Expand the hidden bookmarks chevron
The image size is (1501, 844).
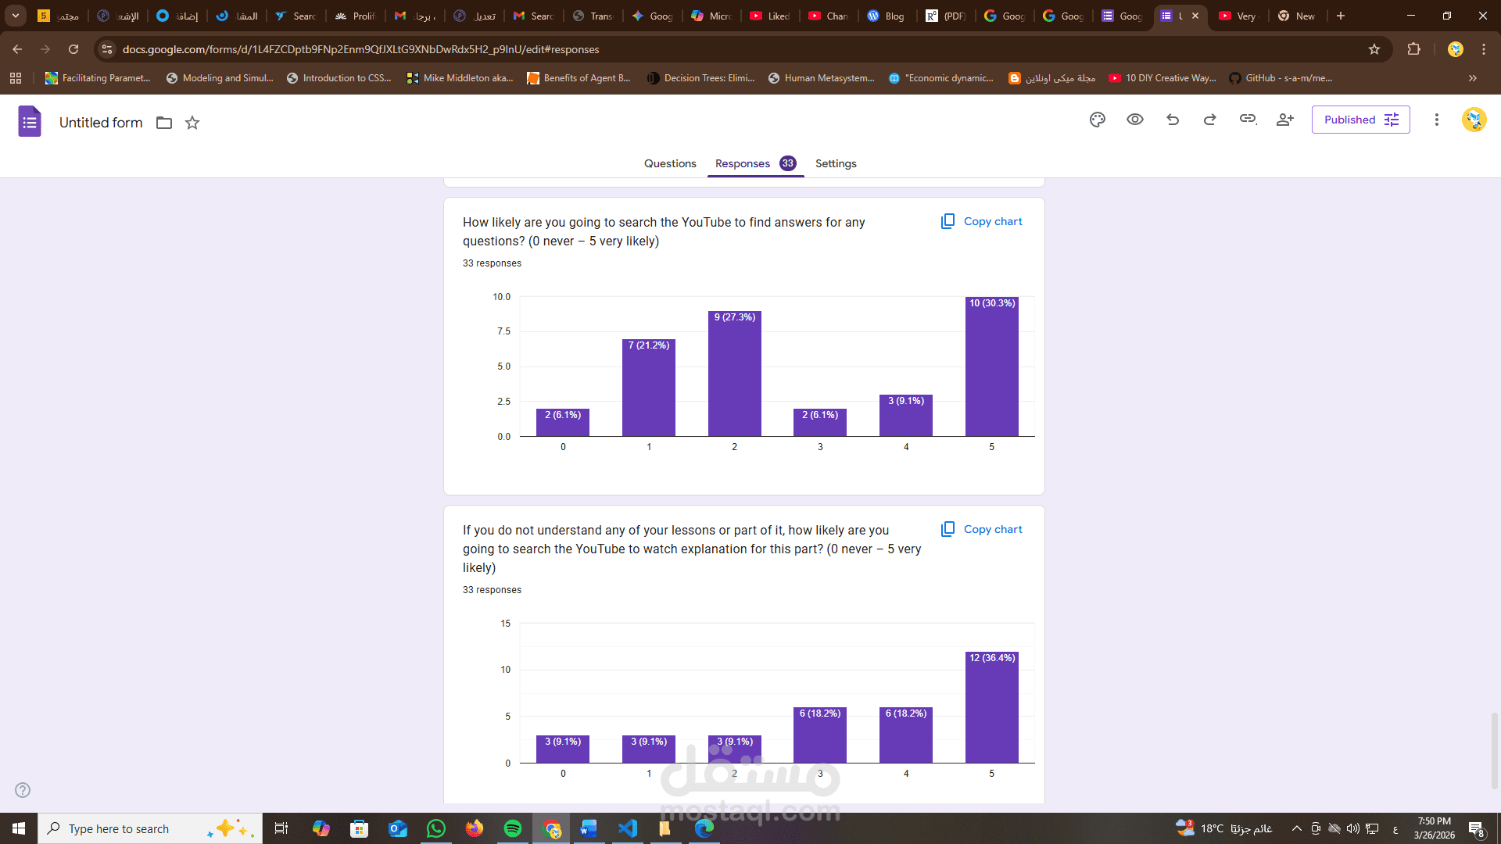[1473, 78]
